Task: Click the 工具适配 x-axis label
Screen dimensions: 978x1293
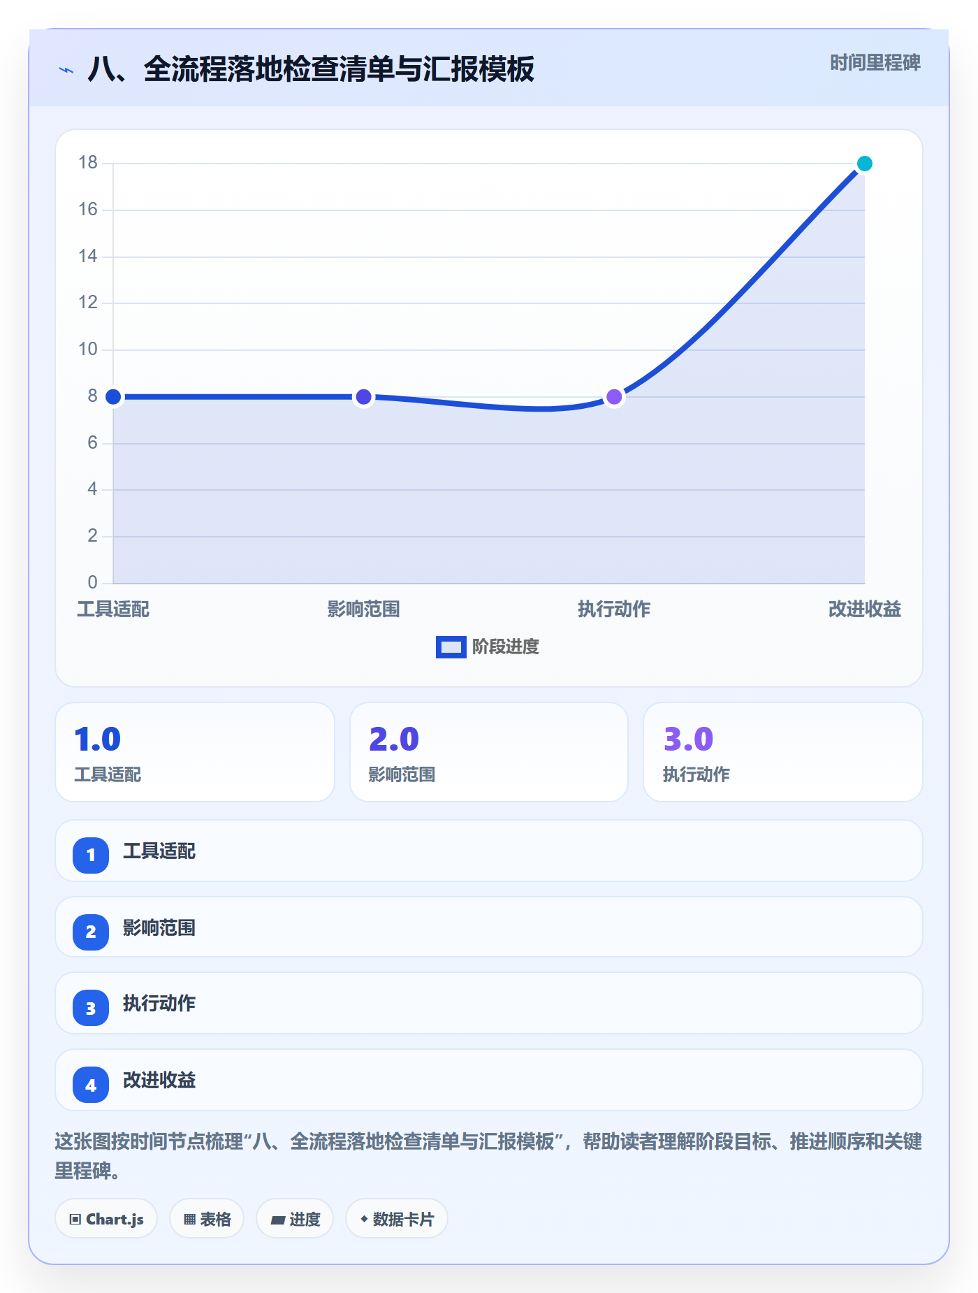Action: [113, 609]
